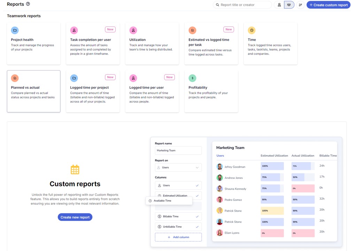Click the Estimated Utilization column selector

coord(178,195)
